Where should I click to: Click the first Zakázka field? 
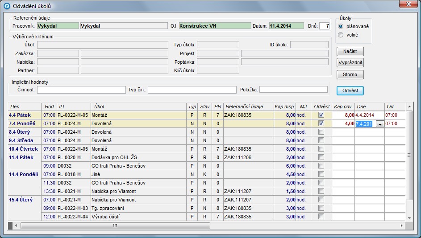click(58, 53)
